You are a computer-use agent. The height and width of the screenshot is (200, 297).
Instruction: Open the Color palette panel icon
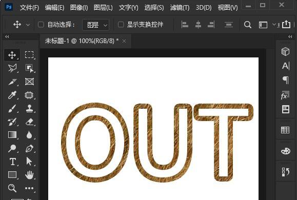[285, 151]
